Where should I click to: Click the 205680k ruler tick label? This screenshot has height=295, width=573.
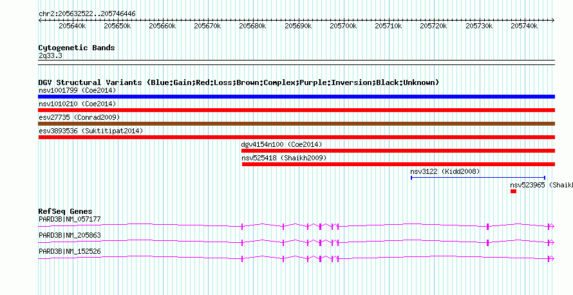tap(253, 26)
